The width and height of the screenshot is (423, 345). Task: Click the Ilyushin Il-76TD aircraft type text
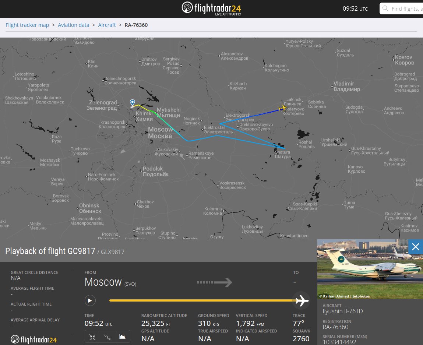343,311
